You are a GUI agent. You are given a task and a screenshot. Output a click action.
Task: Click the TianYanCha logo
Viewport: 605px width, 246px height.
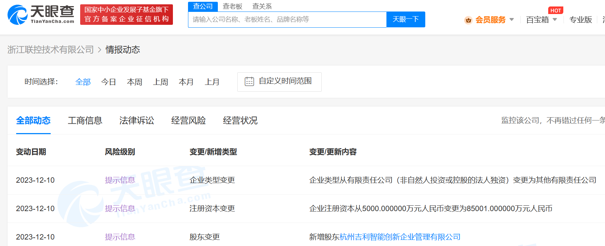pyautogui.click(x=41, y=15)
